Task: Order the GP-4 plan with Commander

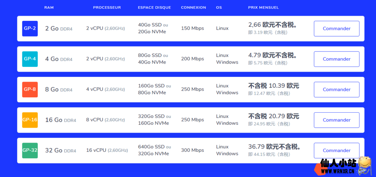Action: click(336, 59)
